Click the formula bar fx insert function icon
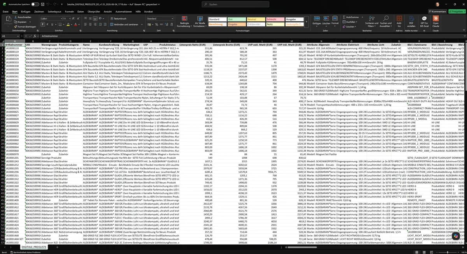The image size is (467, 254). point(35,36)
